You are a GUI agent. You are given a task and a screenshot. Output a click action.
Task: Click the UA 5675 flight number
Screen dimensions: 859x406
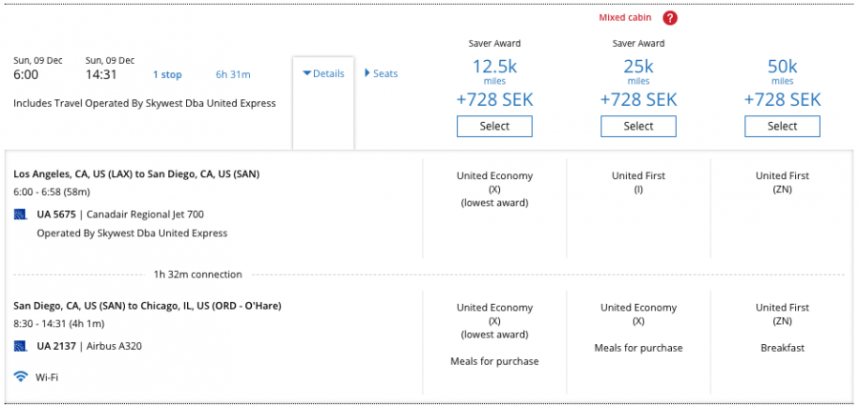[56, 213]
